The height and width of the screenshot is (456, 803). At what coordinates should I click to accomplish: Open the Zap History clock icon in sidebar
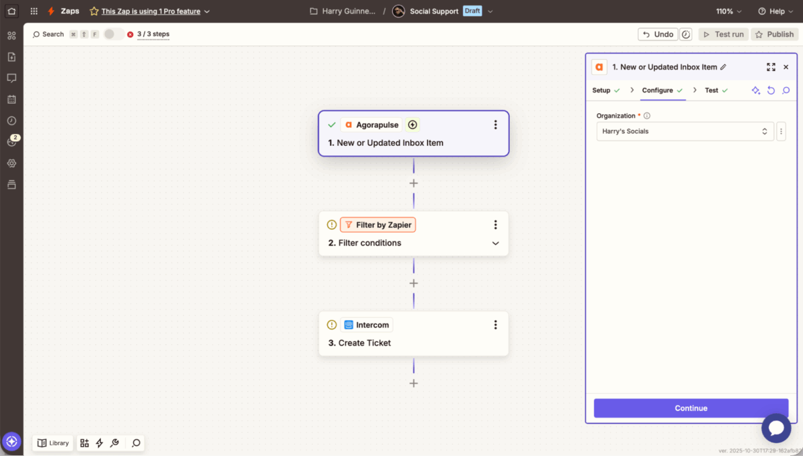tap(11, 121)
